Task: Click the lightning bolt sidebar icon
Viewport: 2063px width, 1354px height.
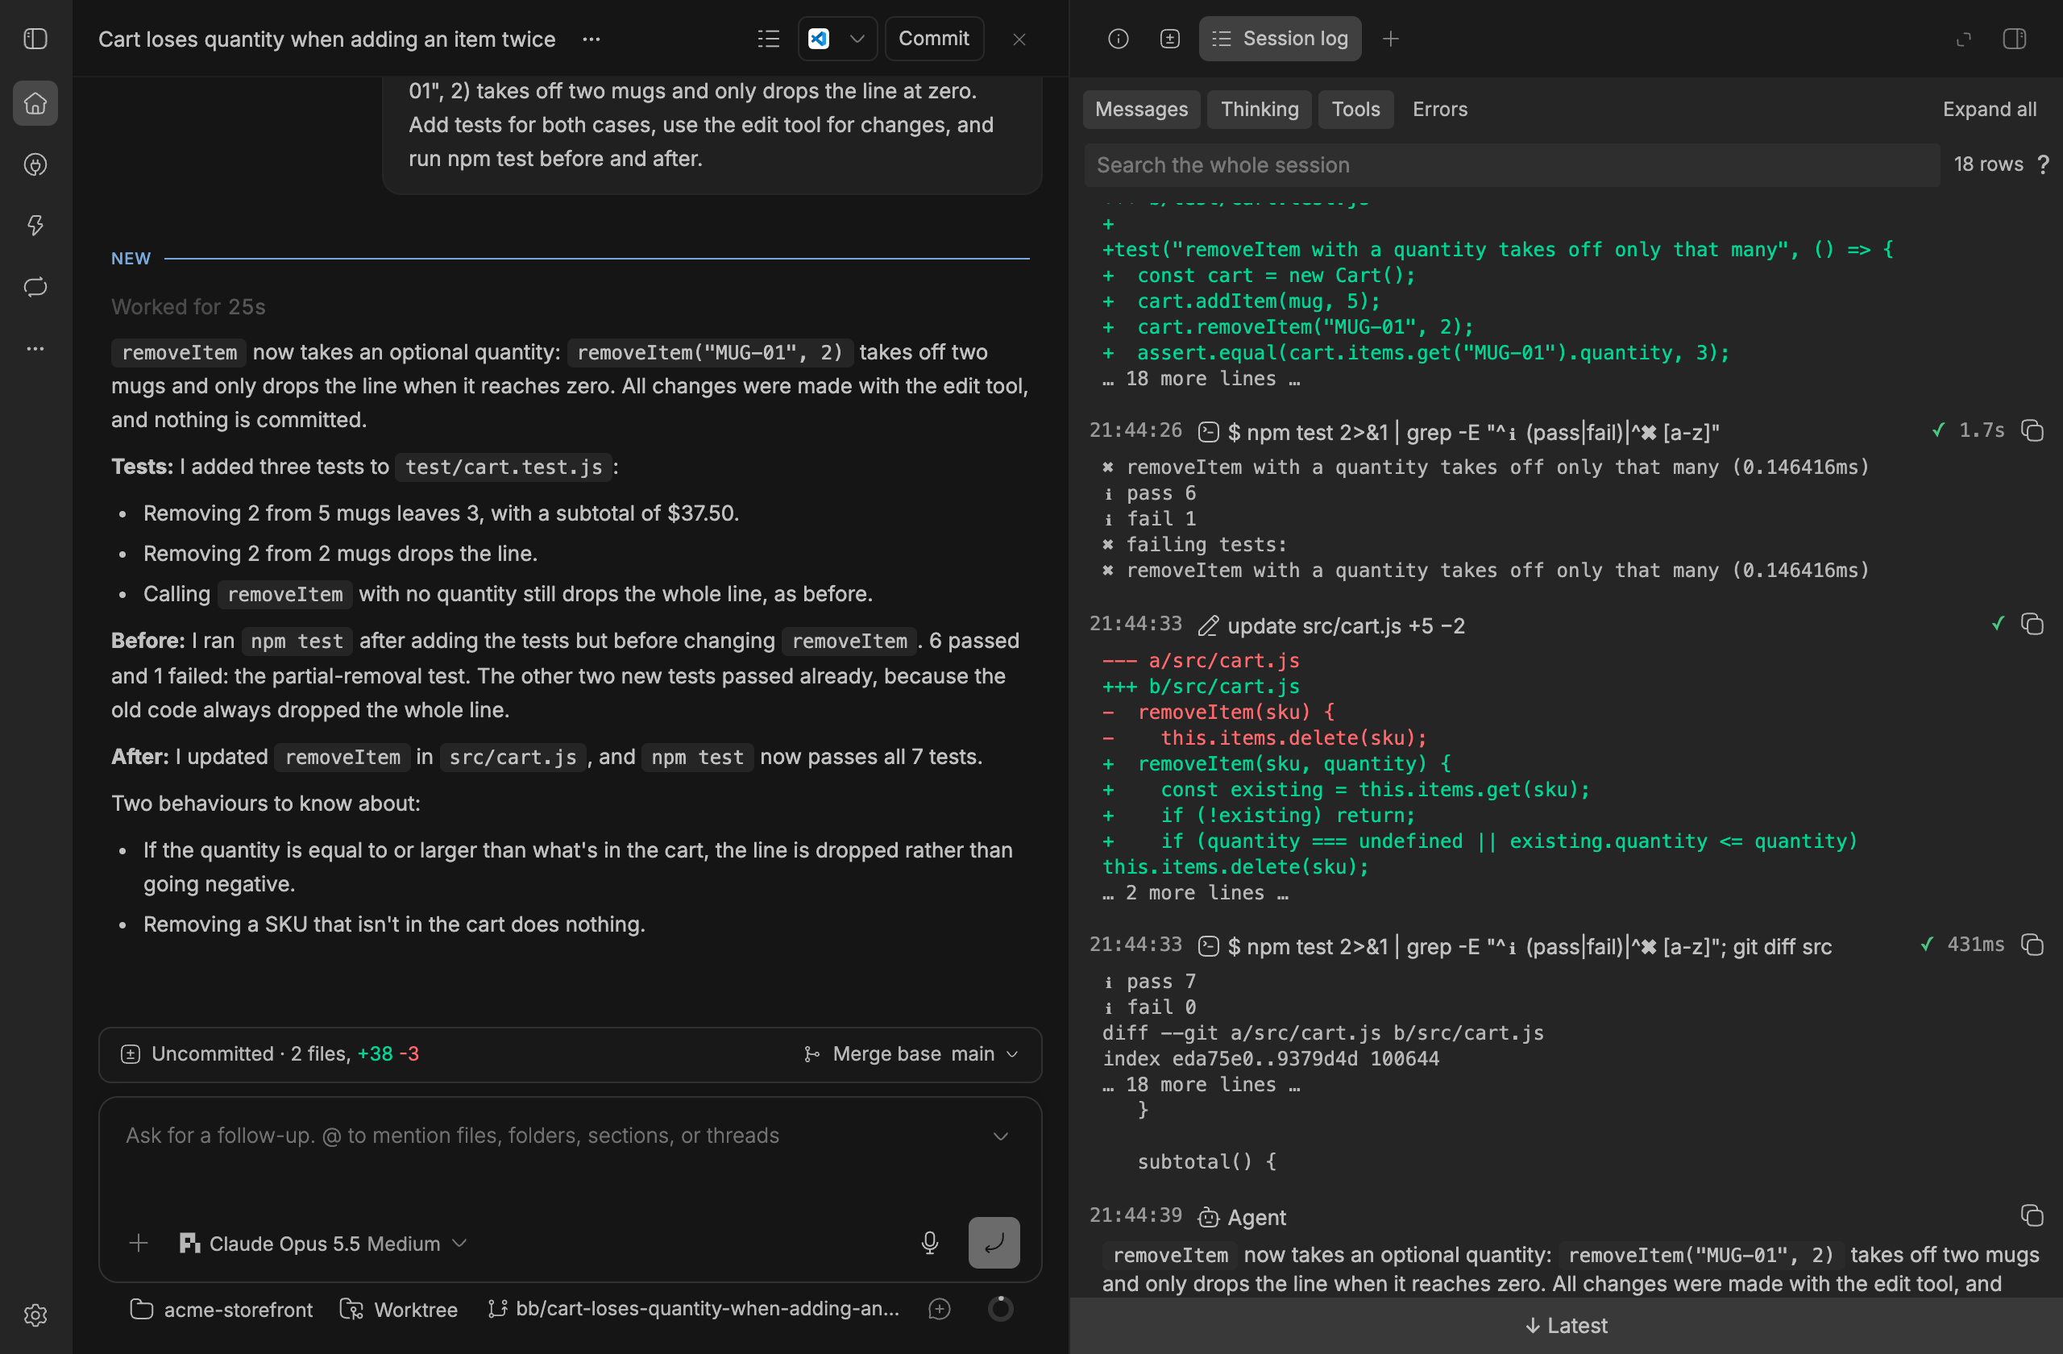Action: (x=35, y=226)
